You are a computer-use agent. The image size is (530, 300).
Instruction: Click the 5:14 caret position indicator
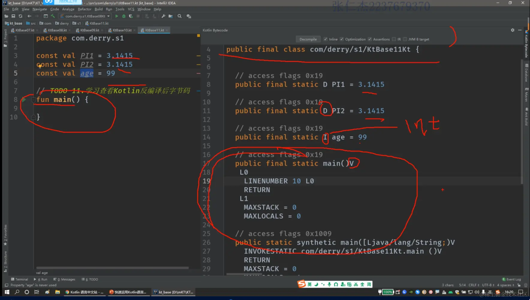pyautogui.click(x=462, y=285)
